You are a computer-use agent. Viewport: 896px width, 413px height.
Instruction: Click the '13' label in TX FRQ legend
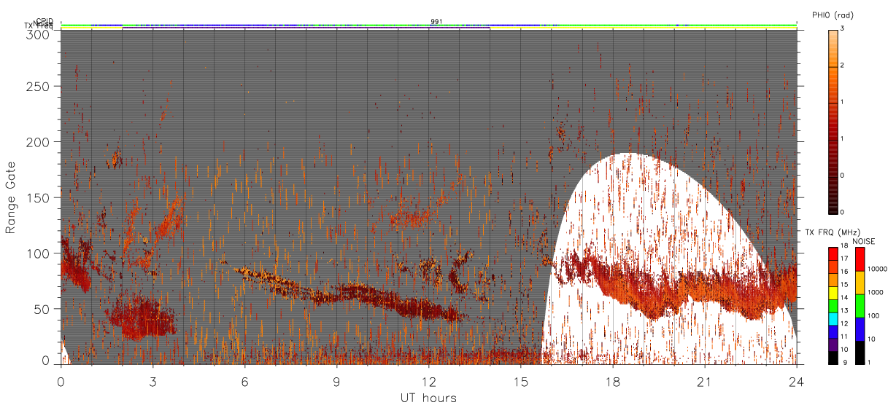tap(844, 311)
